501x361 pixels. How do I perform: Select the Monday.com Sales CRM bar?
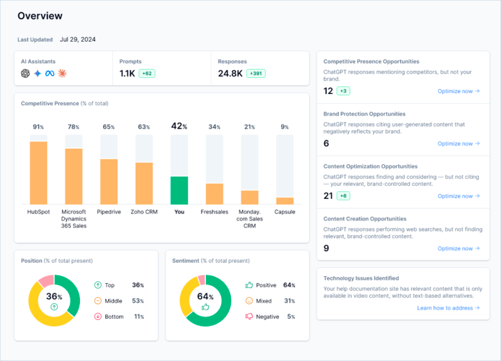[x=250, y=198]
